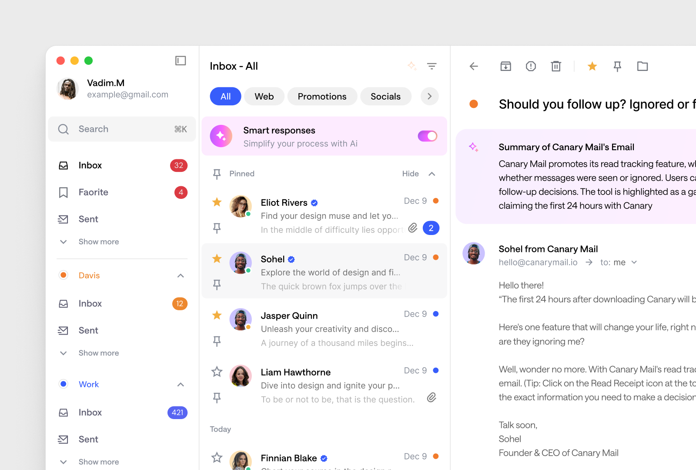Delete the email using the trash icon
696x470 pixels.
point(555,66)
